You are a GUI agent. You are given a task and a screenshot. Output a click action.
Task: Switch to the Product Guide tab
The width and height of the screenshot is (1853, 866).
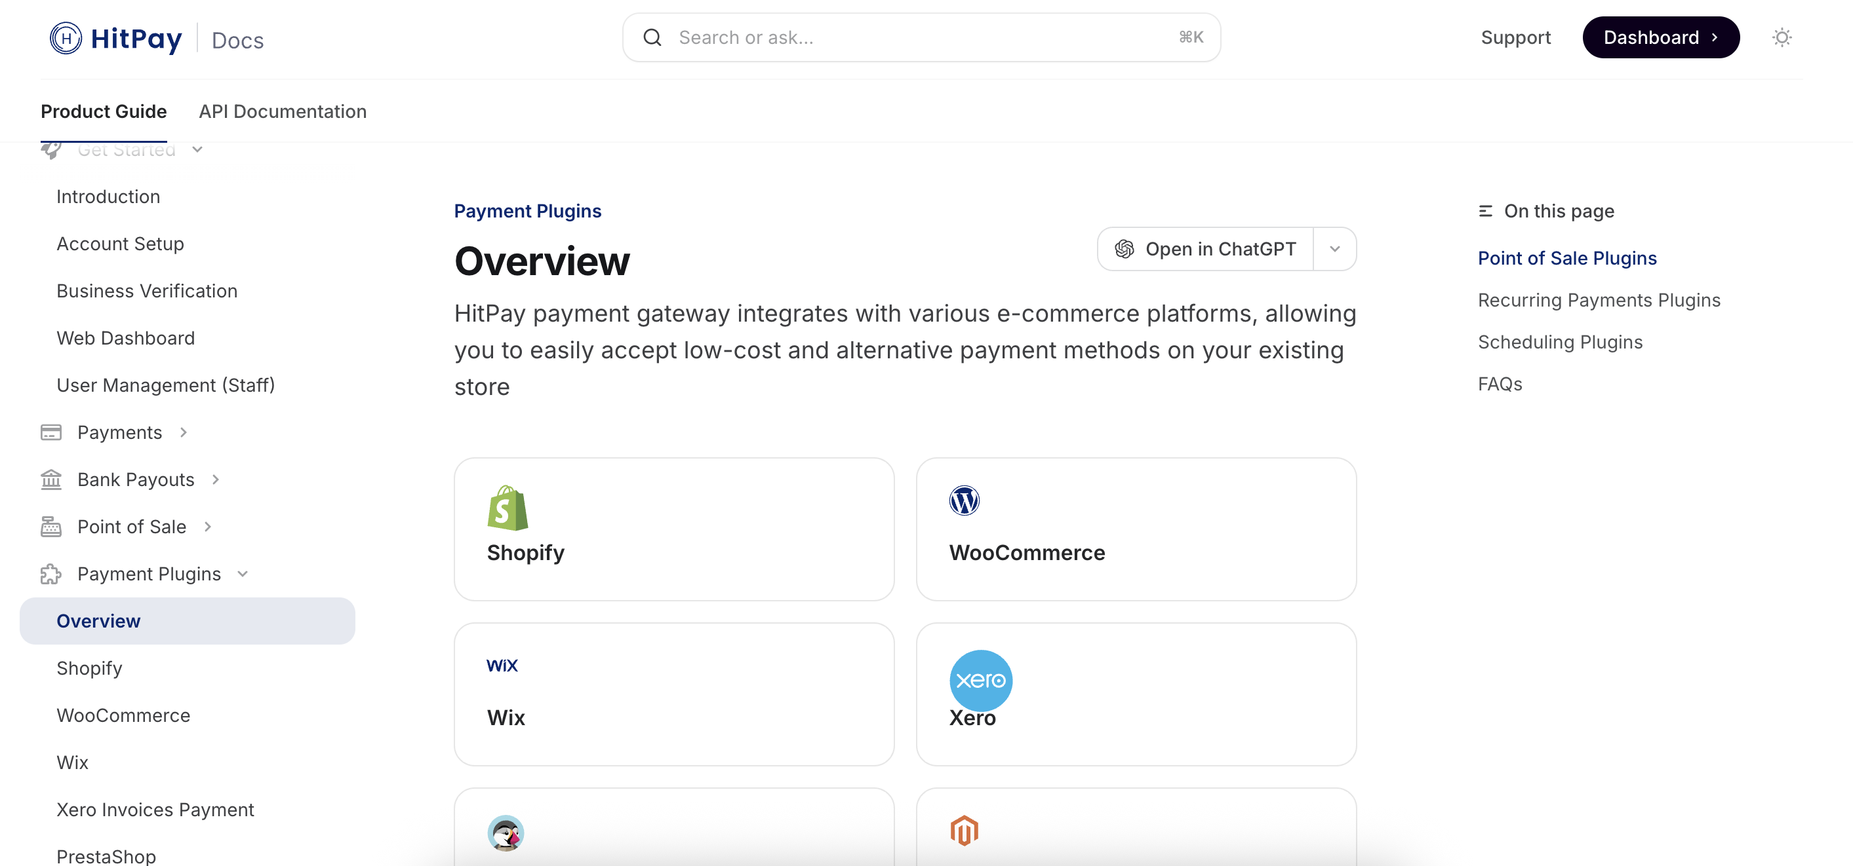click(x=104, y=111)
